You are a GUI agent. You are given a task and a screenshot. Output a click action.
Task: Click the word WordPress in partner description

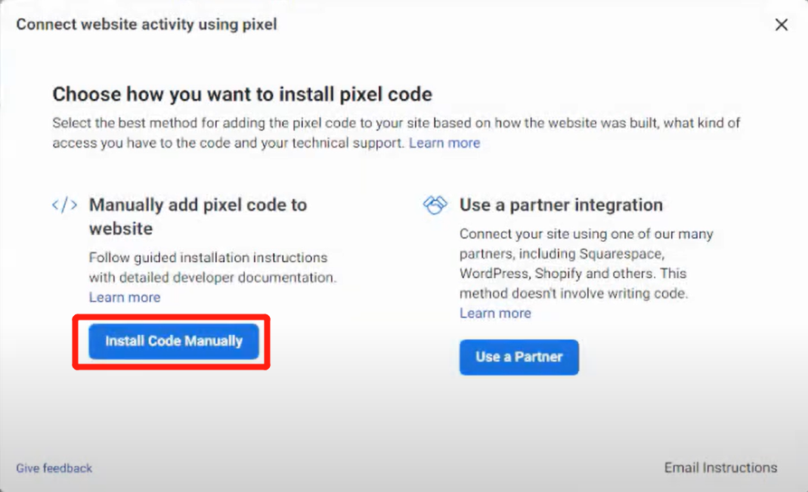coord(494,274)
